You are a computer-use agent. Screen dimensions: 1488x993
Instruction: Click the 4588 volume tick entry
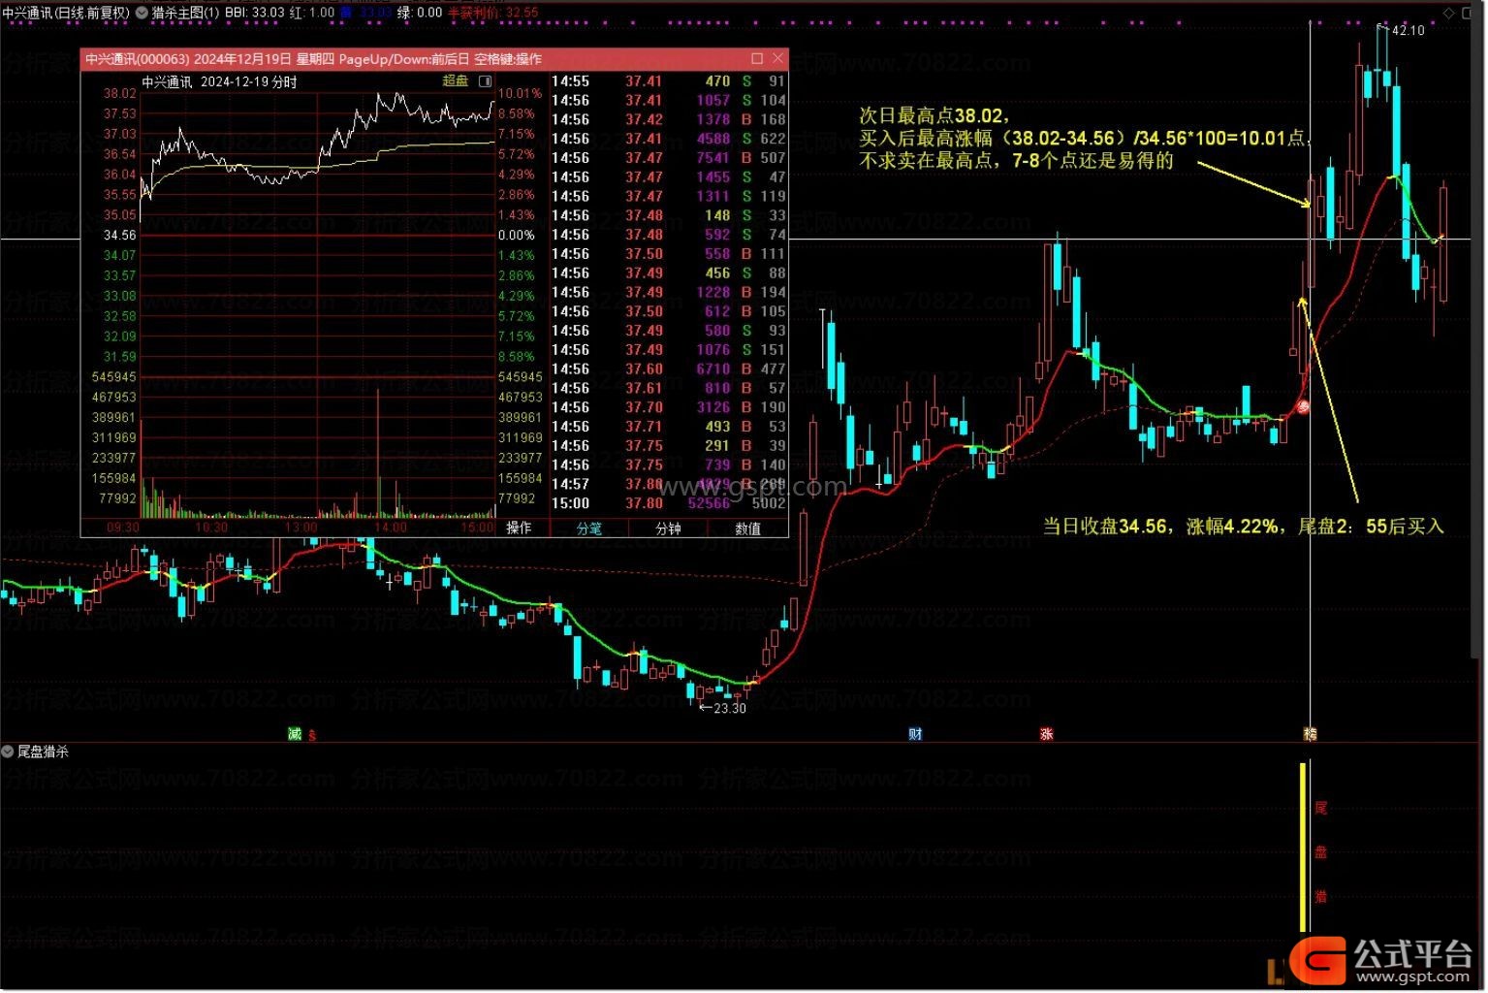click(712, 139)
